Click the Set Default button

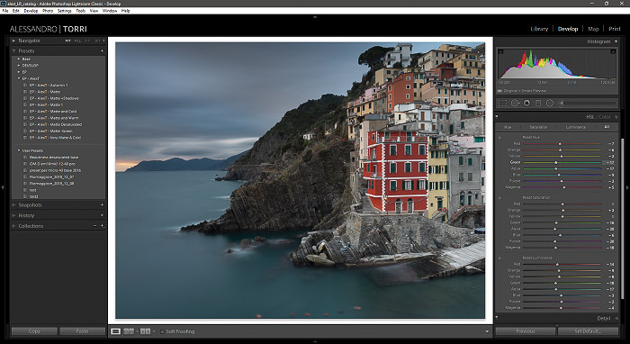[589, 331]
